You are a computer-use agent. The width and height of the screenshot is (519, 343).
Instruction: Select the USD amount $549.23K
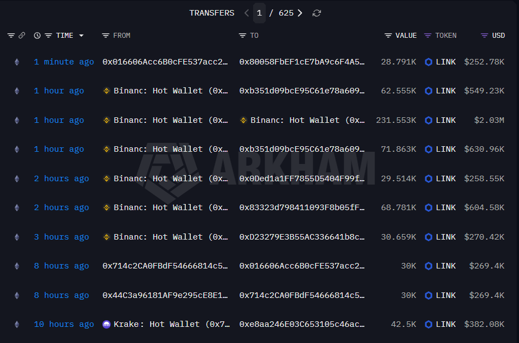tap(485, 91)
